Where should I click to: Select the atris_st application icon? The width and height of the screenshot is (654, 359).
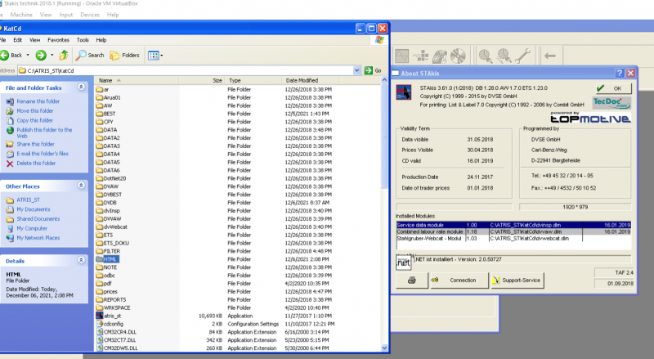click(99, 316)
